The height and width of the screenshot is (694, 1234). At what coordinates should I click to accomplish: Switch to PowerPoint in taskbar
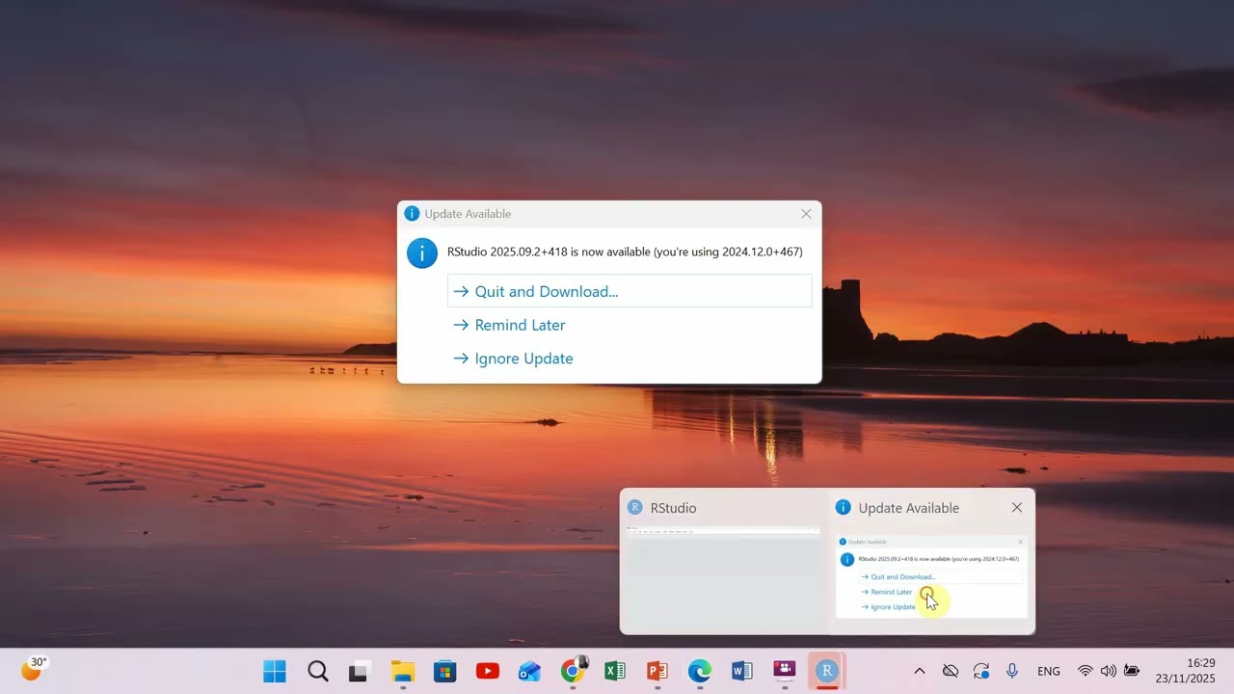coord(657,671)
